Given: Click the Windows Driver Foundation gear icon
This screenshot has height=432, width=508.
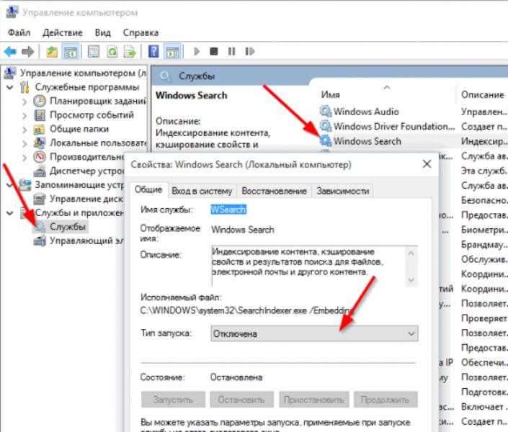Looking at the screenshot, I should (325, 126).
